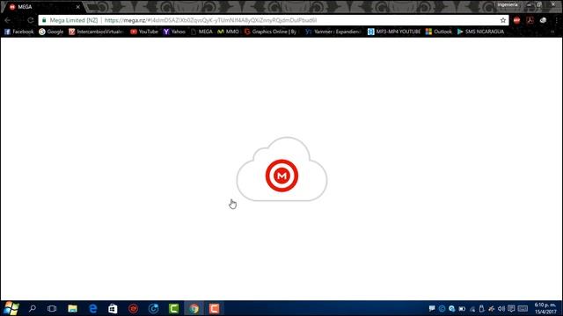Reload the page with the refresh icon
The image size is (563, 316).
tap(31, 20)
